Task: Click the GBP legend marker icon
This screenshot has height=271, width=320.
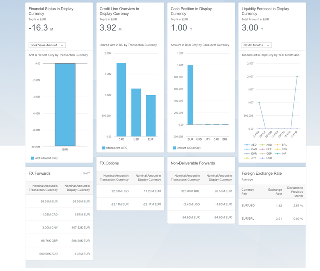Action: (x=262, y=154)
